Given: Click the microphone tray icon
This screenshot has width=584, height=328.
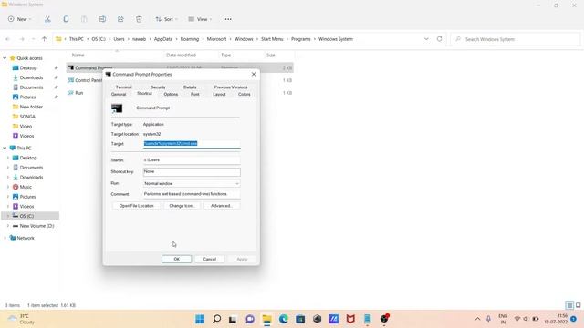Looking at the screenshot, I should [x=488, y=319].
